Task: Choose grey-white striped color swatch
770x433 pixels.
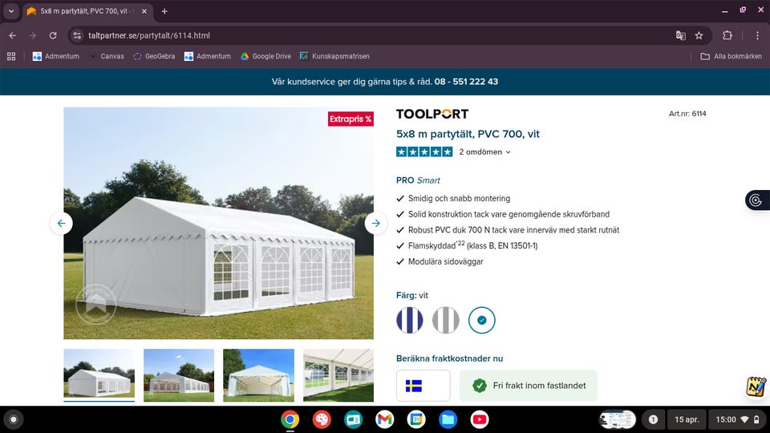Action: [x=446, y=320]
